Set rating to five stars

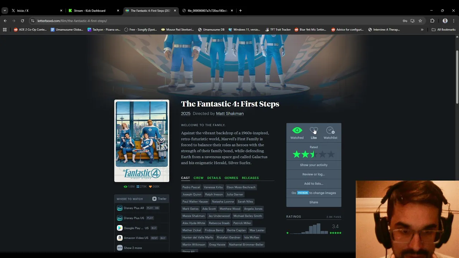coord(331,154)
